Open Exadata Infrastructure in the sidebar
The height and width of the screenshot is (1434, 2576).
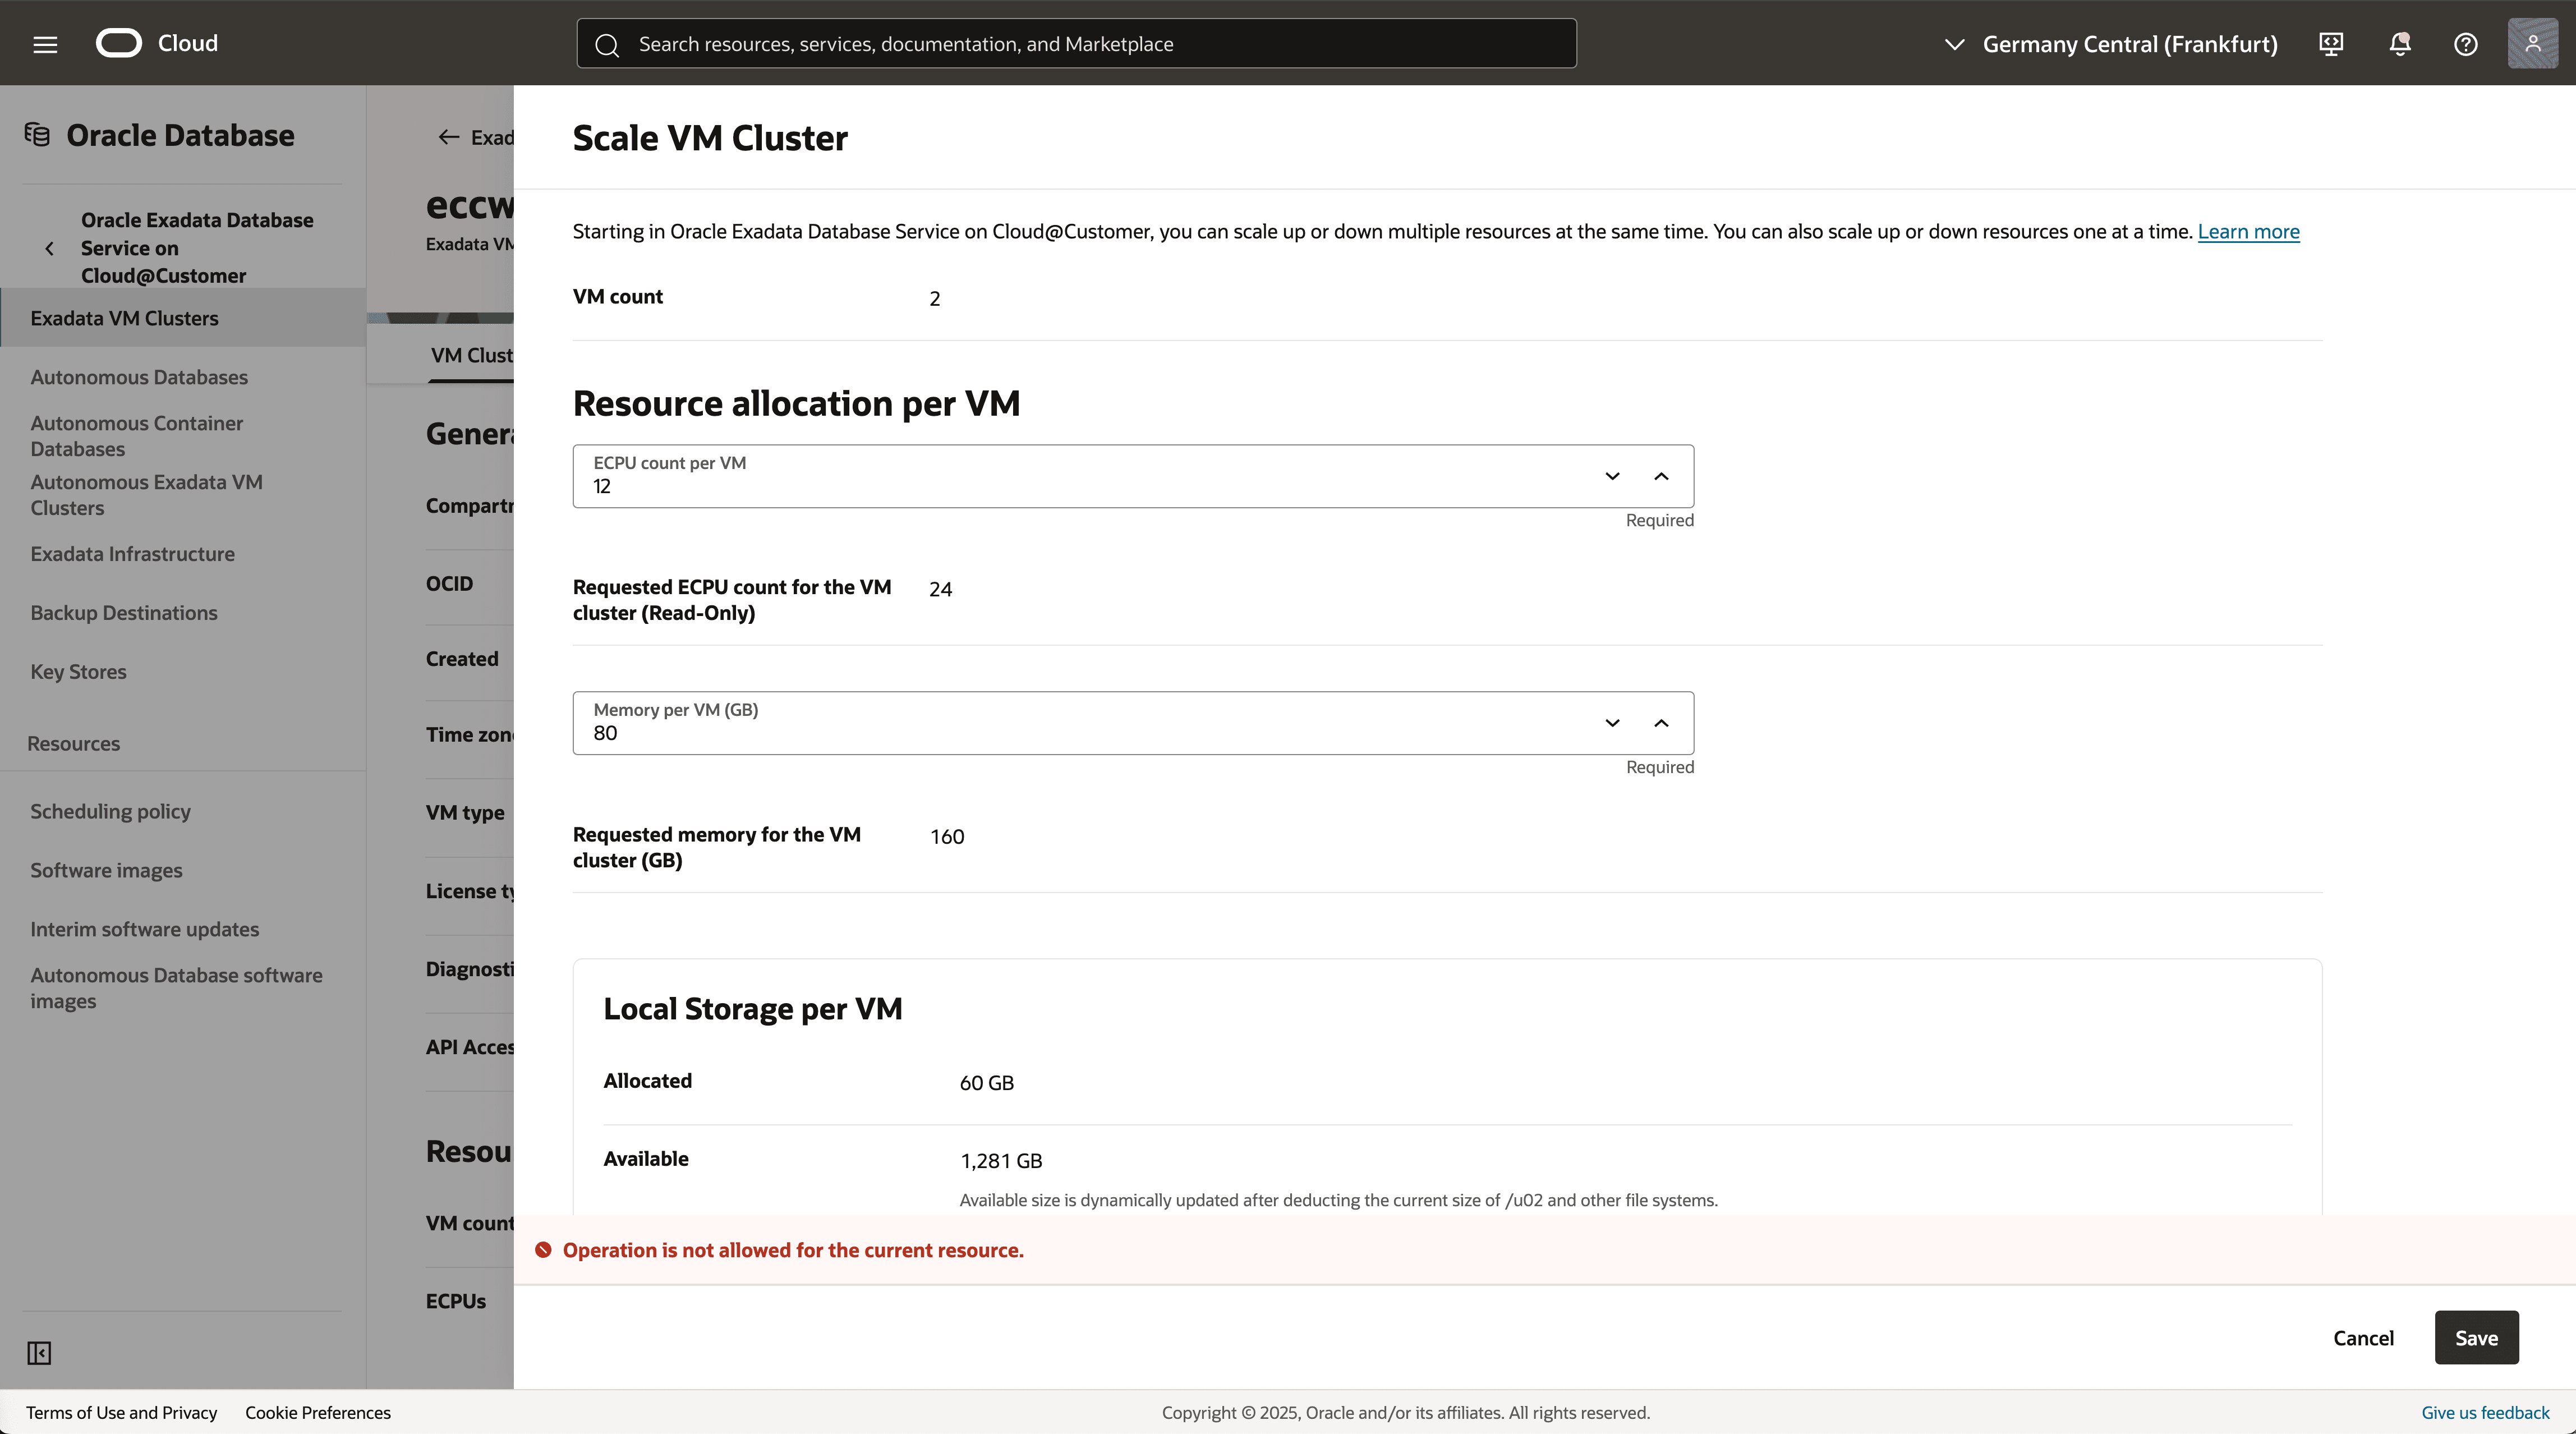click(132, 554)
